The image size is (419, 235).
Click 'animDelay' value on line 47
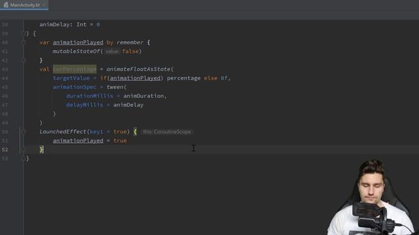point(128,105)
